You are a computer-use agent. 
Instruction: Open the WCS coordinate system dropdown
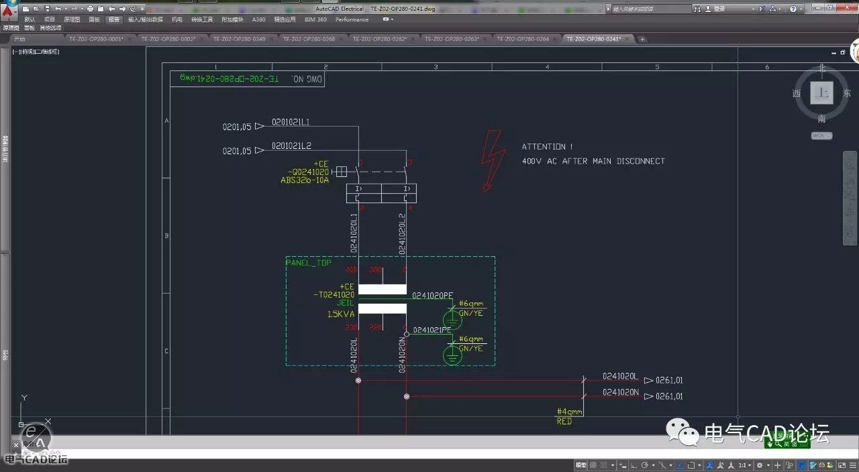tap(821, 135)
